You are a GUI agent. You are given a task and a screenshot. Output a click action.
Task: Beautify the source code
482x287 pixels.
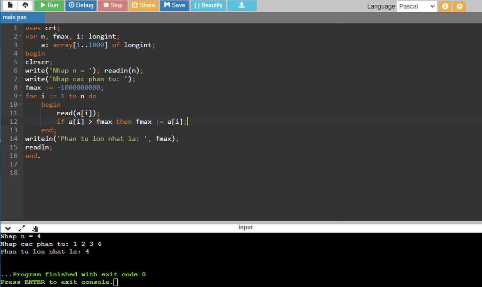point(209,5)
